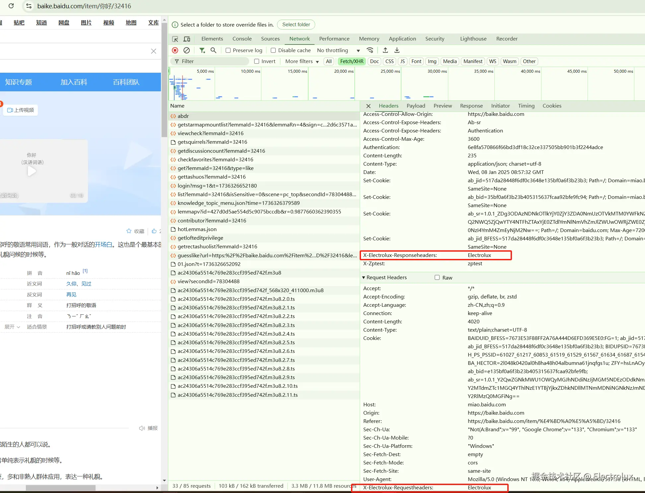Open network search magnifier

click(213, 50)
